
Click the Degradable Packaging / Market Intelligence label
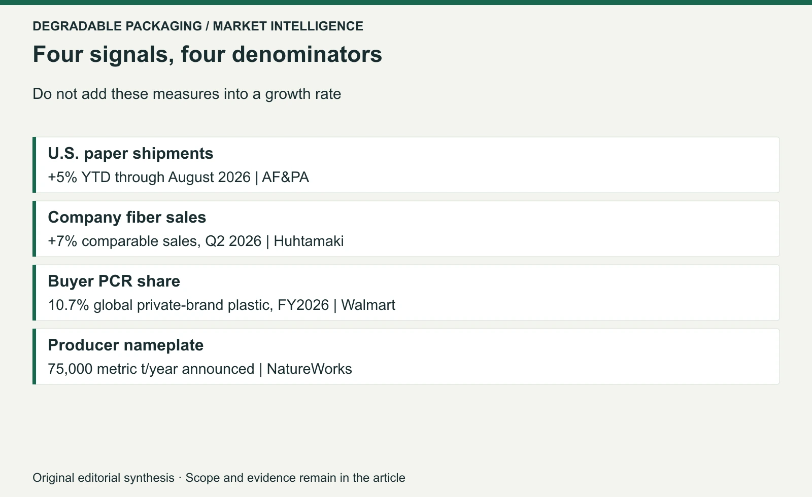198,26
